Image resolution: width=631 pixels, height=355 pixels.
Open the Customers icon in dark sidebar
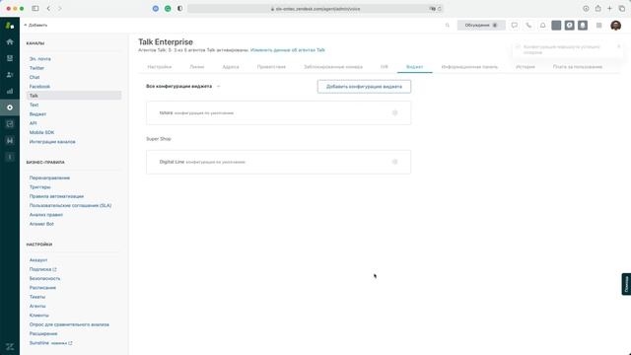tap(10, 75)
